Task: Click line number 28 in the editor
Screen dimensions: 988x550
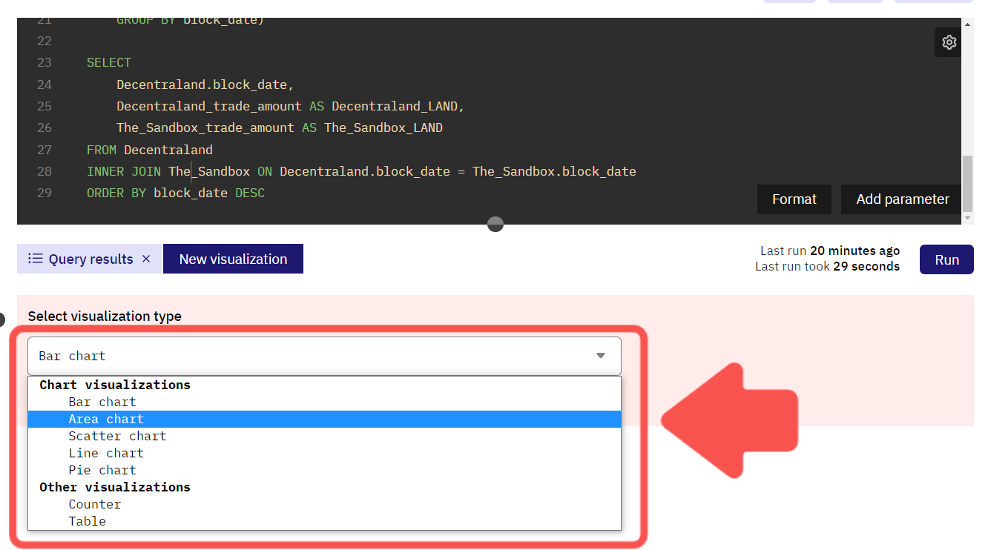Action: coord(45,171)
